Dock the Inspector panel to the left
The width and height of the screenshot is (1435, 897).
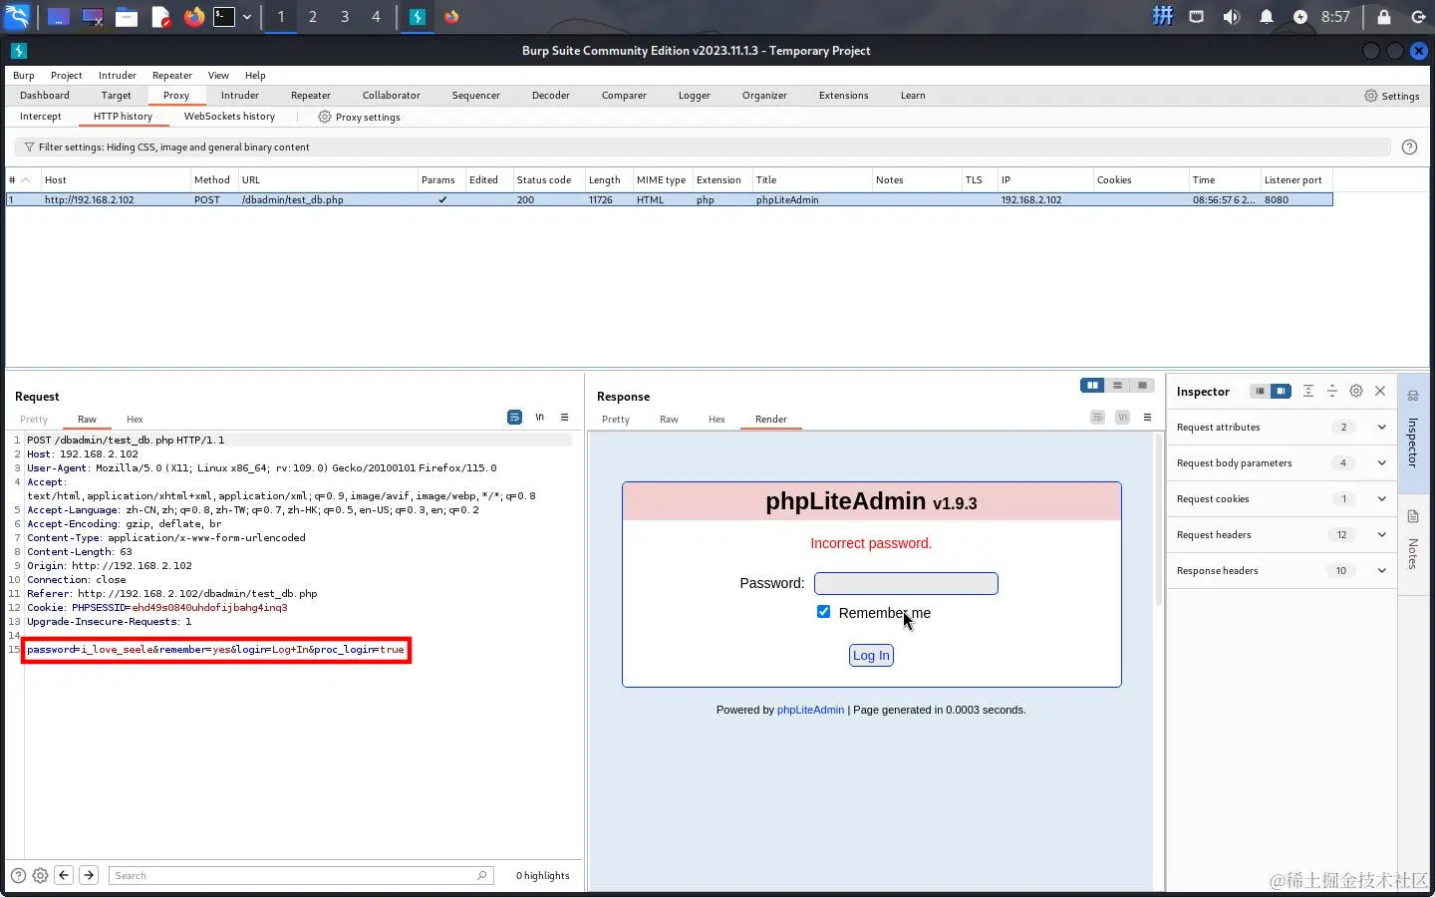click(1260, 392)
